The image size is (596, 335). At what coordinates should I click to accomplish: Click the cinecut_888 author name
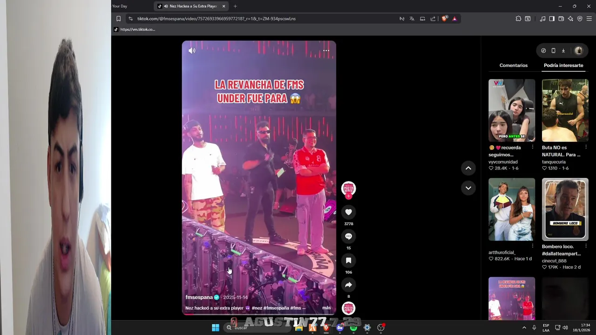click(554, 261)
